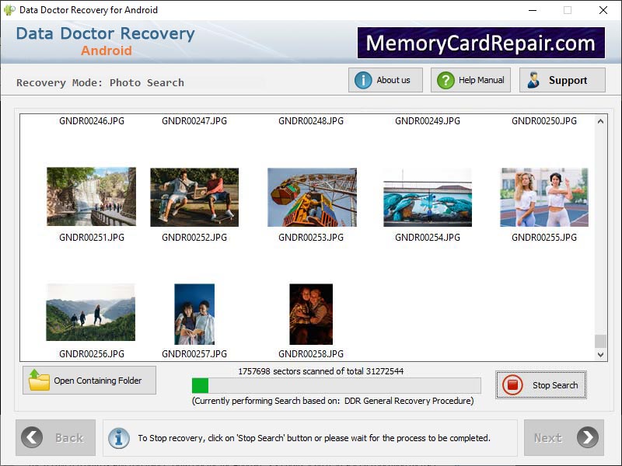The height and width of the screenshot is (466, 622).
Task: Select the GNDR00251.JPG canal photo thumbnail
Action: [x=91, y=196]
